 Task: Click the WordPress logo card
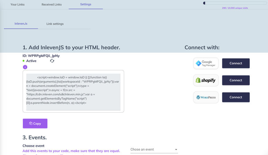206,97
